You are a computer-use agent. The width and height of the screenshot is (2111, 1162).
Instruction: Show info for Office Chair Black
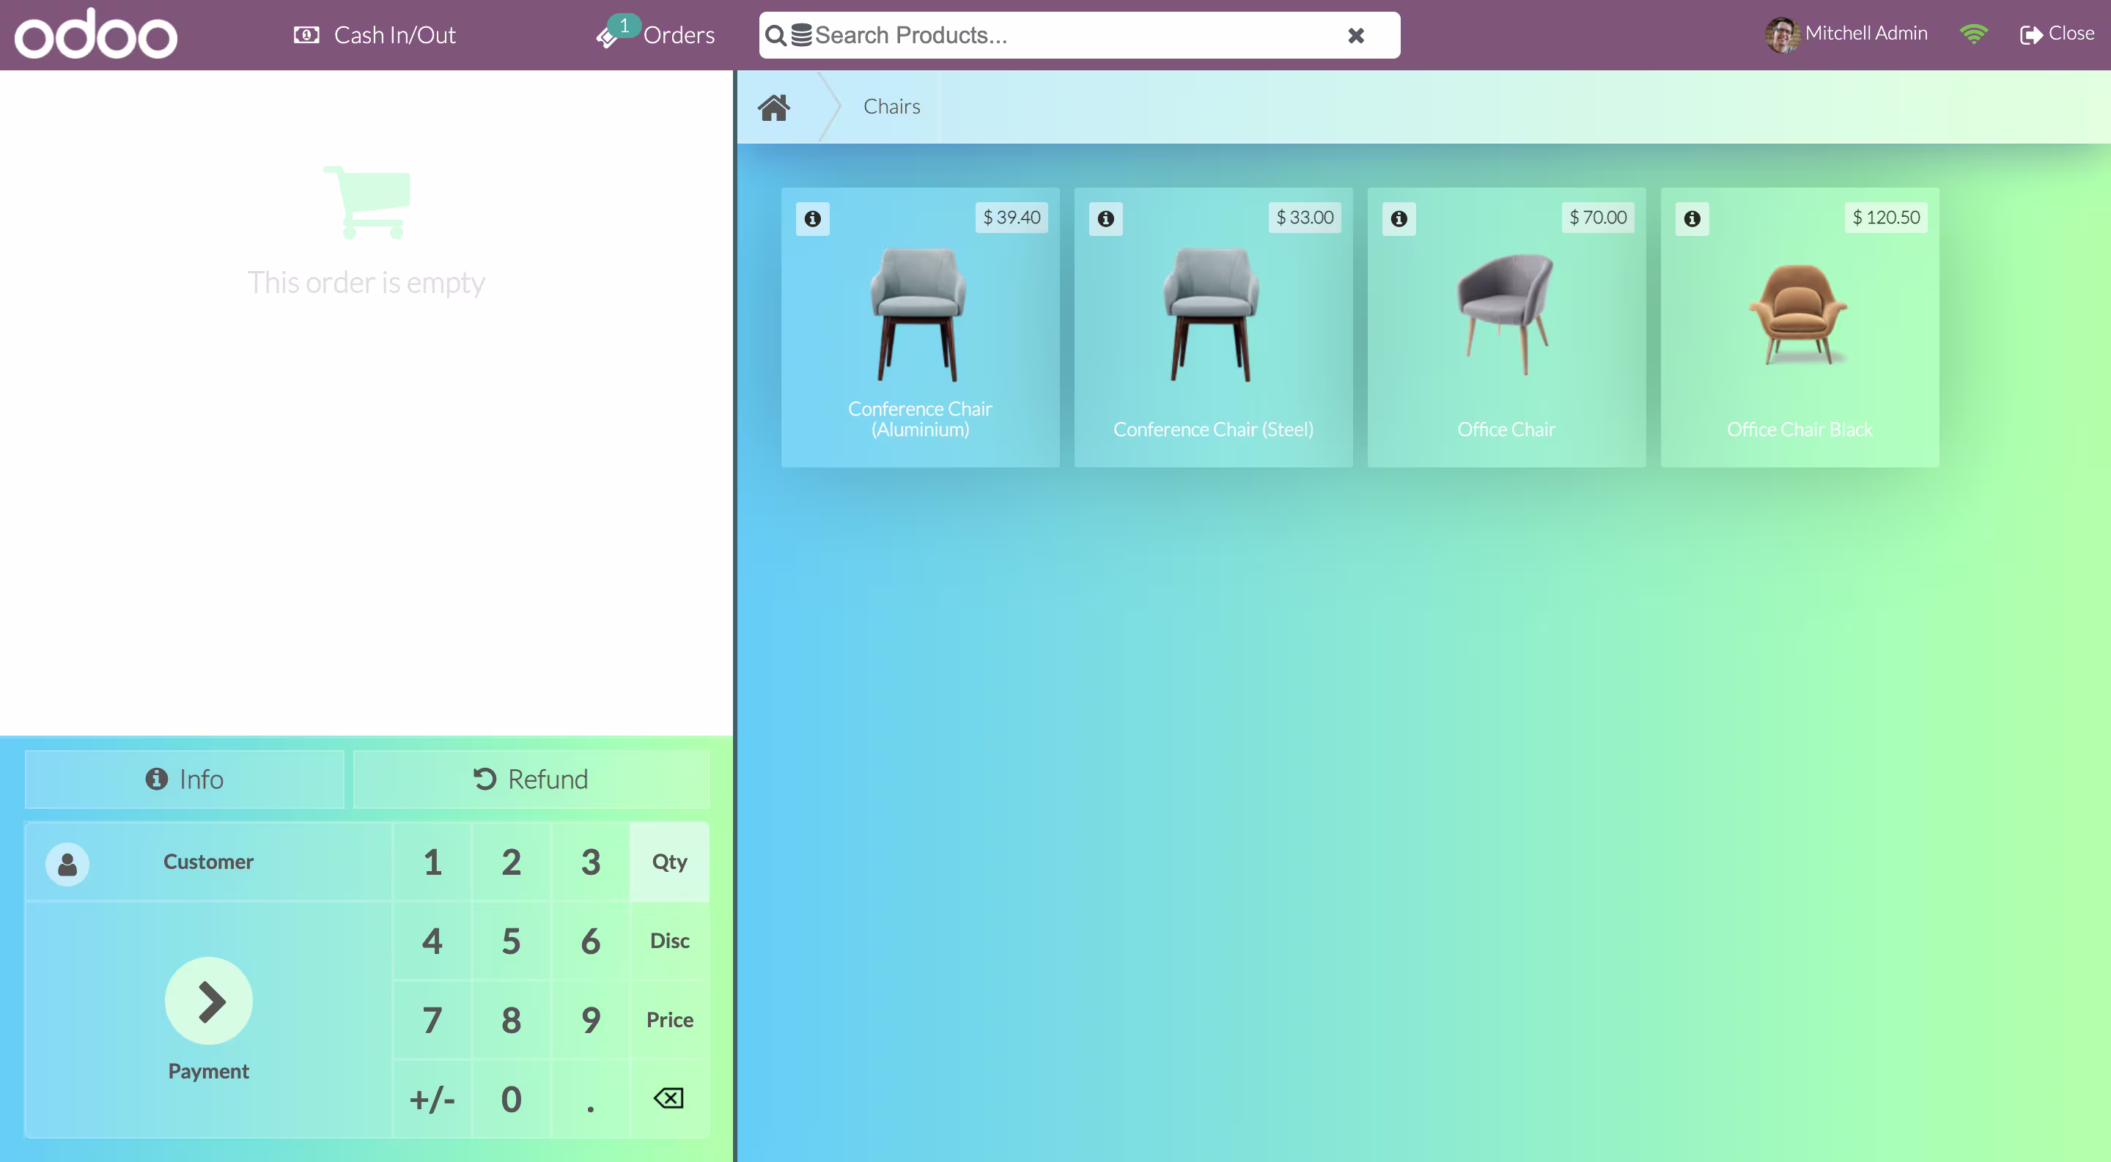click(1692, 218)
